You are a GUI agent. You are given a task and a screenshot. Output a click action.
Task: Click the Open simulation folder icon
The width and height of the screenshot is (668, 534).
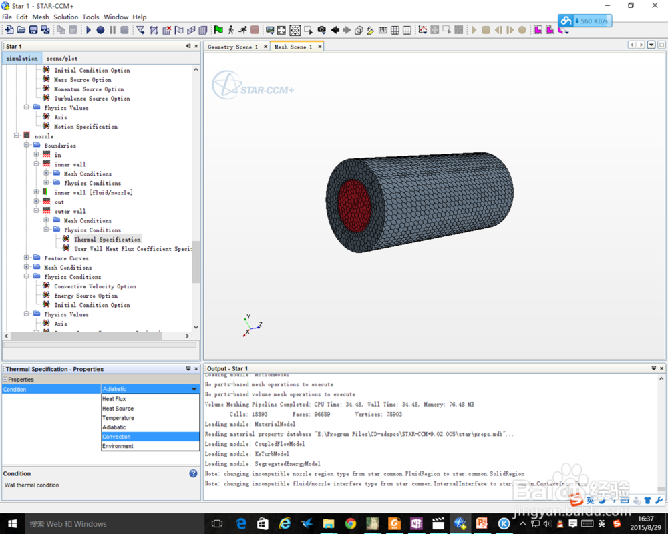pyautogui.click(x=21, y=30)
